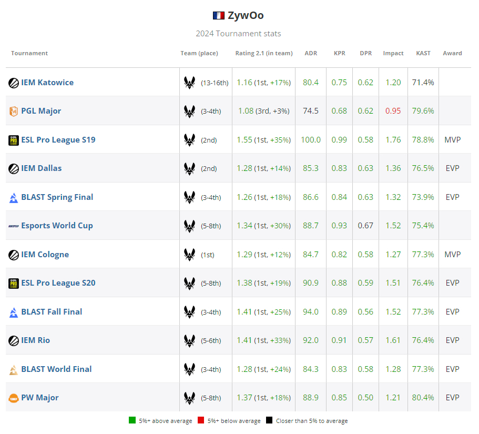Click the red below-average legend indicator
This screenshot has width=479, height=434.
(x=200, y=421)
